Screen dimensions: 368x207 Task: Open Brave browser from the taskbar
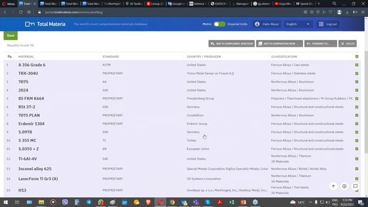pyautogui.click(x=148, y=202)
